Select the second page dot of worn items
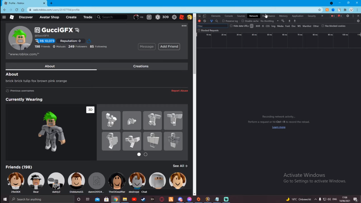Image resolution: width=361 pixels, height=203 pixels. point(146,154)
